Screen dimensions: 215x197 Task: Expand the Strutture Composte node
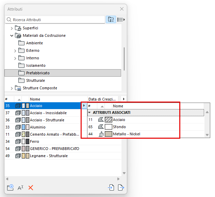point(12,88)
